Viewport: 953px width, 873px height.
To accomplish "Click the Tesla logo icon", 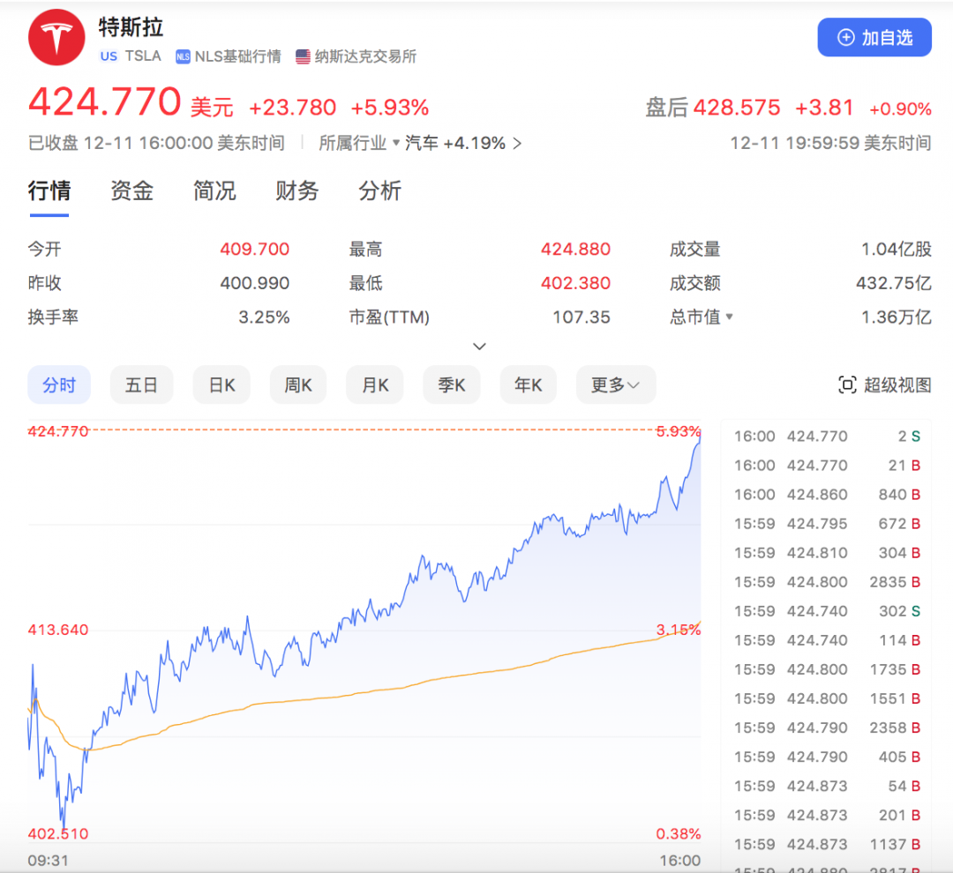I will 56,37.
